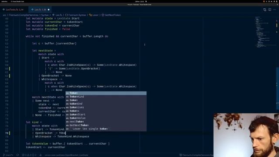279x157 pixels.
Task: Open the Syntax folder breadcrumb
Action: click(x=45, y=15)
